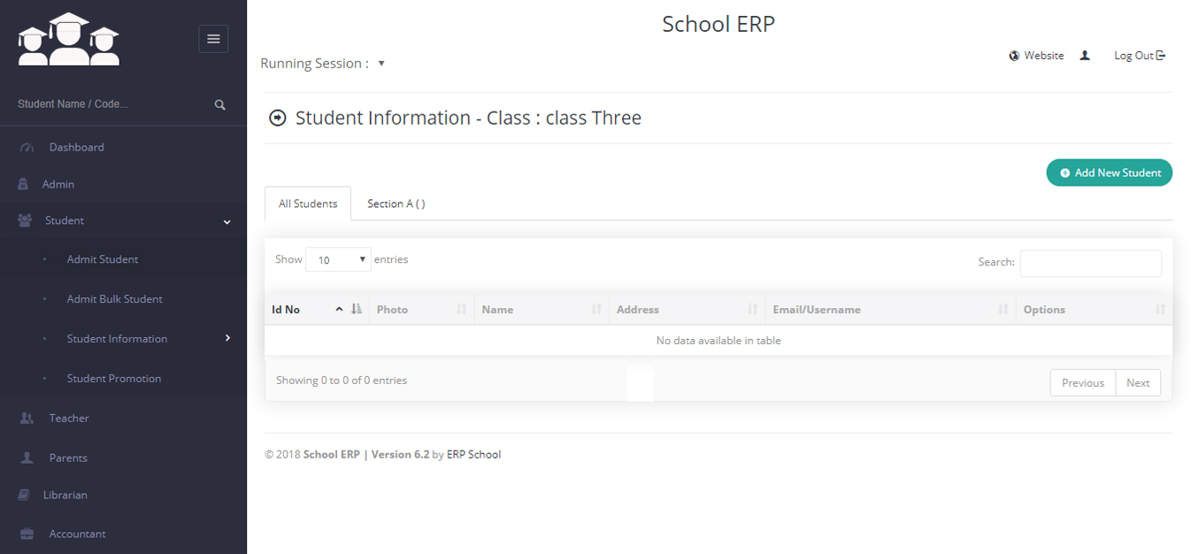
Task: Switch to the Section A tab
Action: [396, 204]
